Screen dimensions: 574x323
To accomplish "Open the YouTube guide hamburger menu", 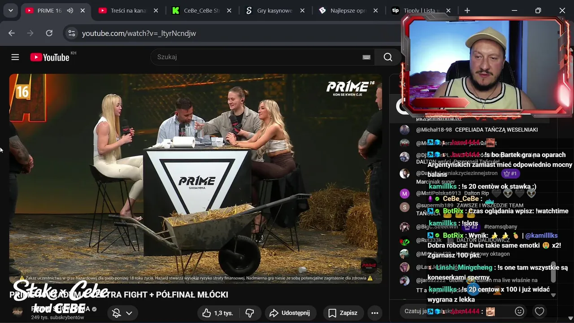I will tap(15, 57).
